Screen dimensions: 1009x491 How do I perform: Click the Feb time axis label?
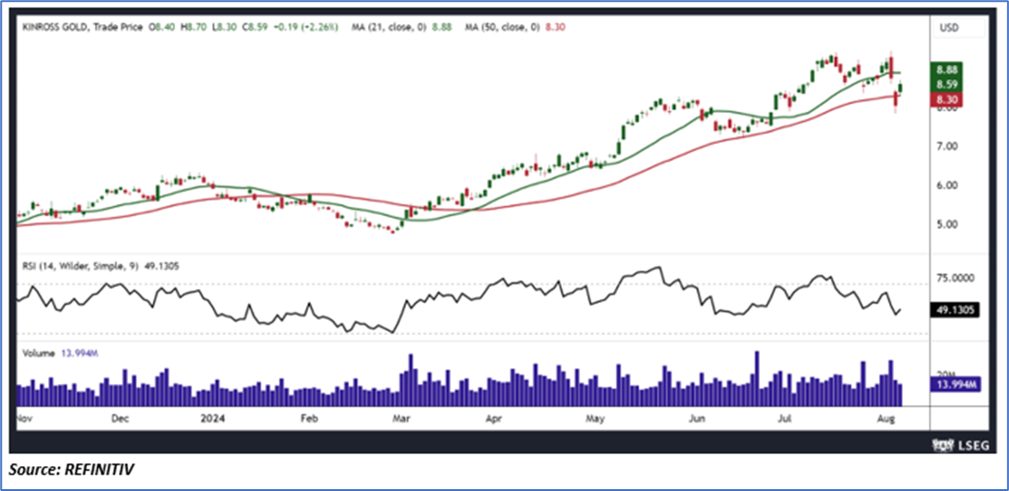tap(310, 419)
